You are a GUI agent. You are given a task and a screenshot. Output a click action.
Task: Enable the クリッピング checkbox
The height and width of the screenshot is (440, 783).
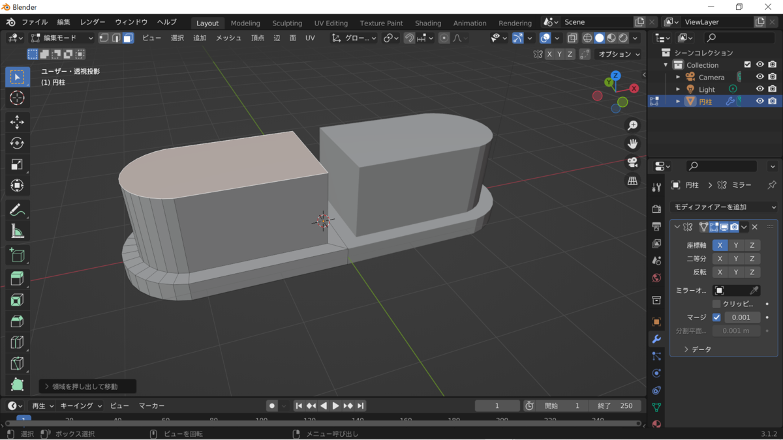click(x=716, y=304)
